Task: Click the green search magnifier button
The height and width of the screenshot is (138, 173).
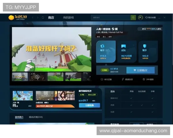Action: 133,18
